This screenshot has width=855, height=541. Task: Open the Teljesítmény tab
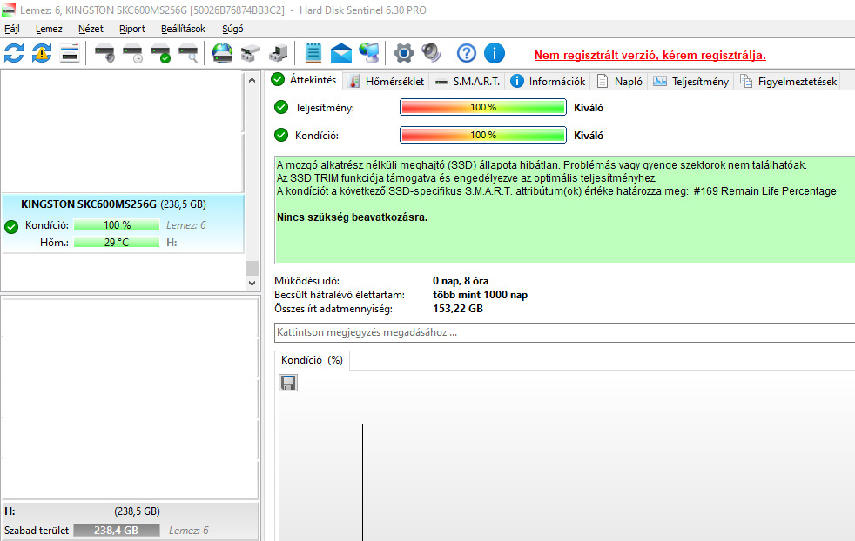pyautogui.click(x=690, y=82)
